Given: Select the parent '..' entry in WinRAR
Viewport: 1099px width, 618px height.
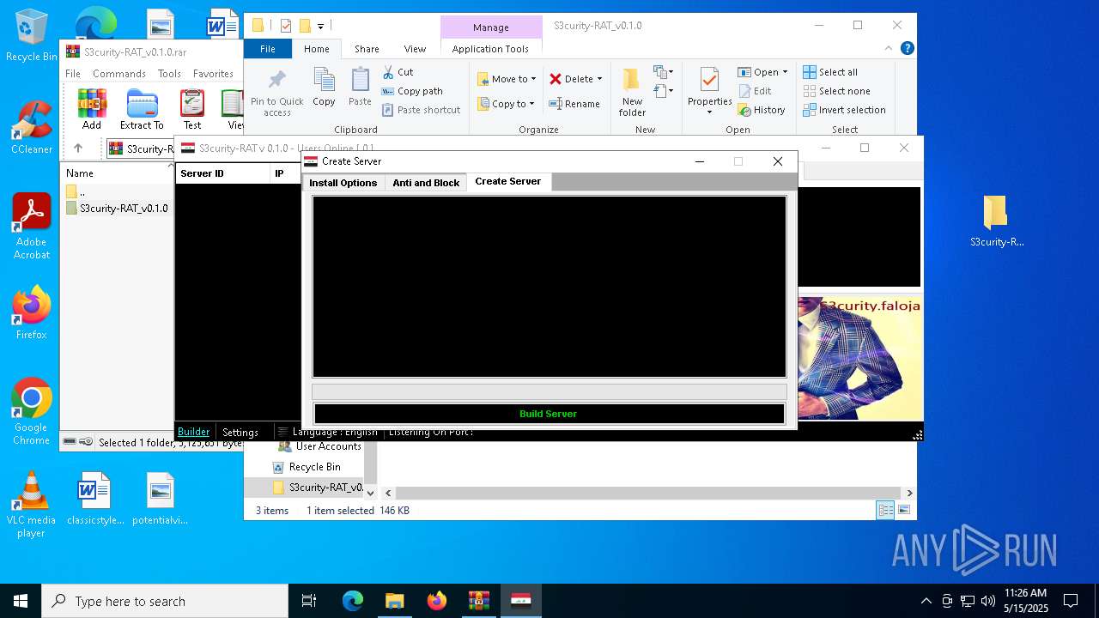Looking at the screenshot, I should [x=76, y=191].
